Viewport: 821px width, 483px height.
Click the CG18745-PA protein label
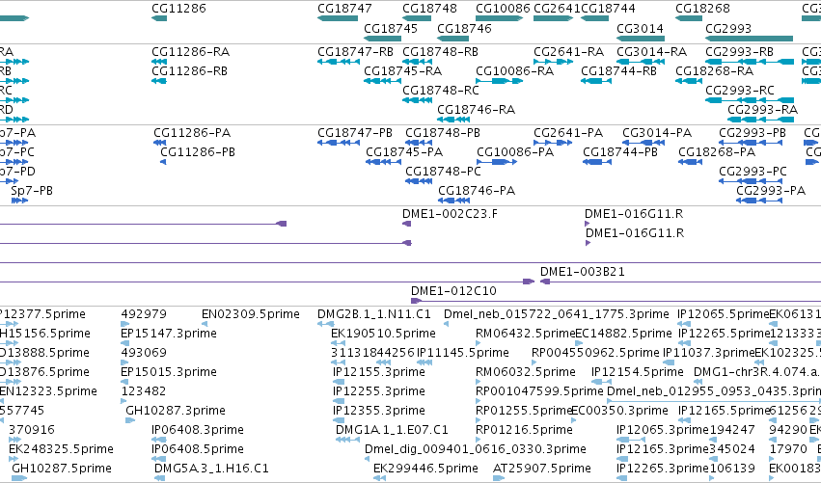(x=404, y=152)
